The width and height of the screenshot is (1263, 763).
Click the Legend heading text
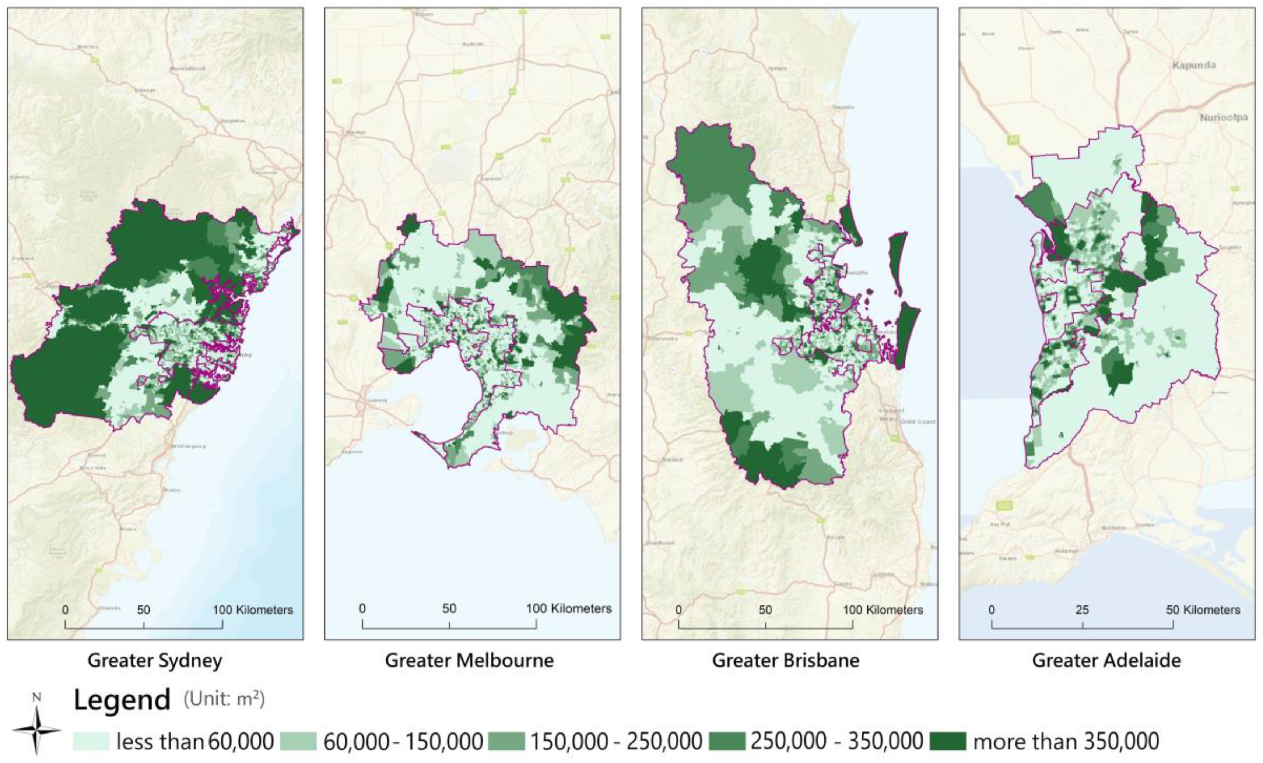pyautogui.click(x=122, y=700)
